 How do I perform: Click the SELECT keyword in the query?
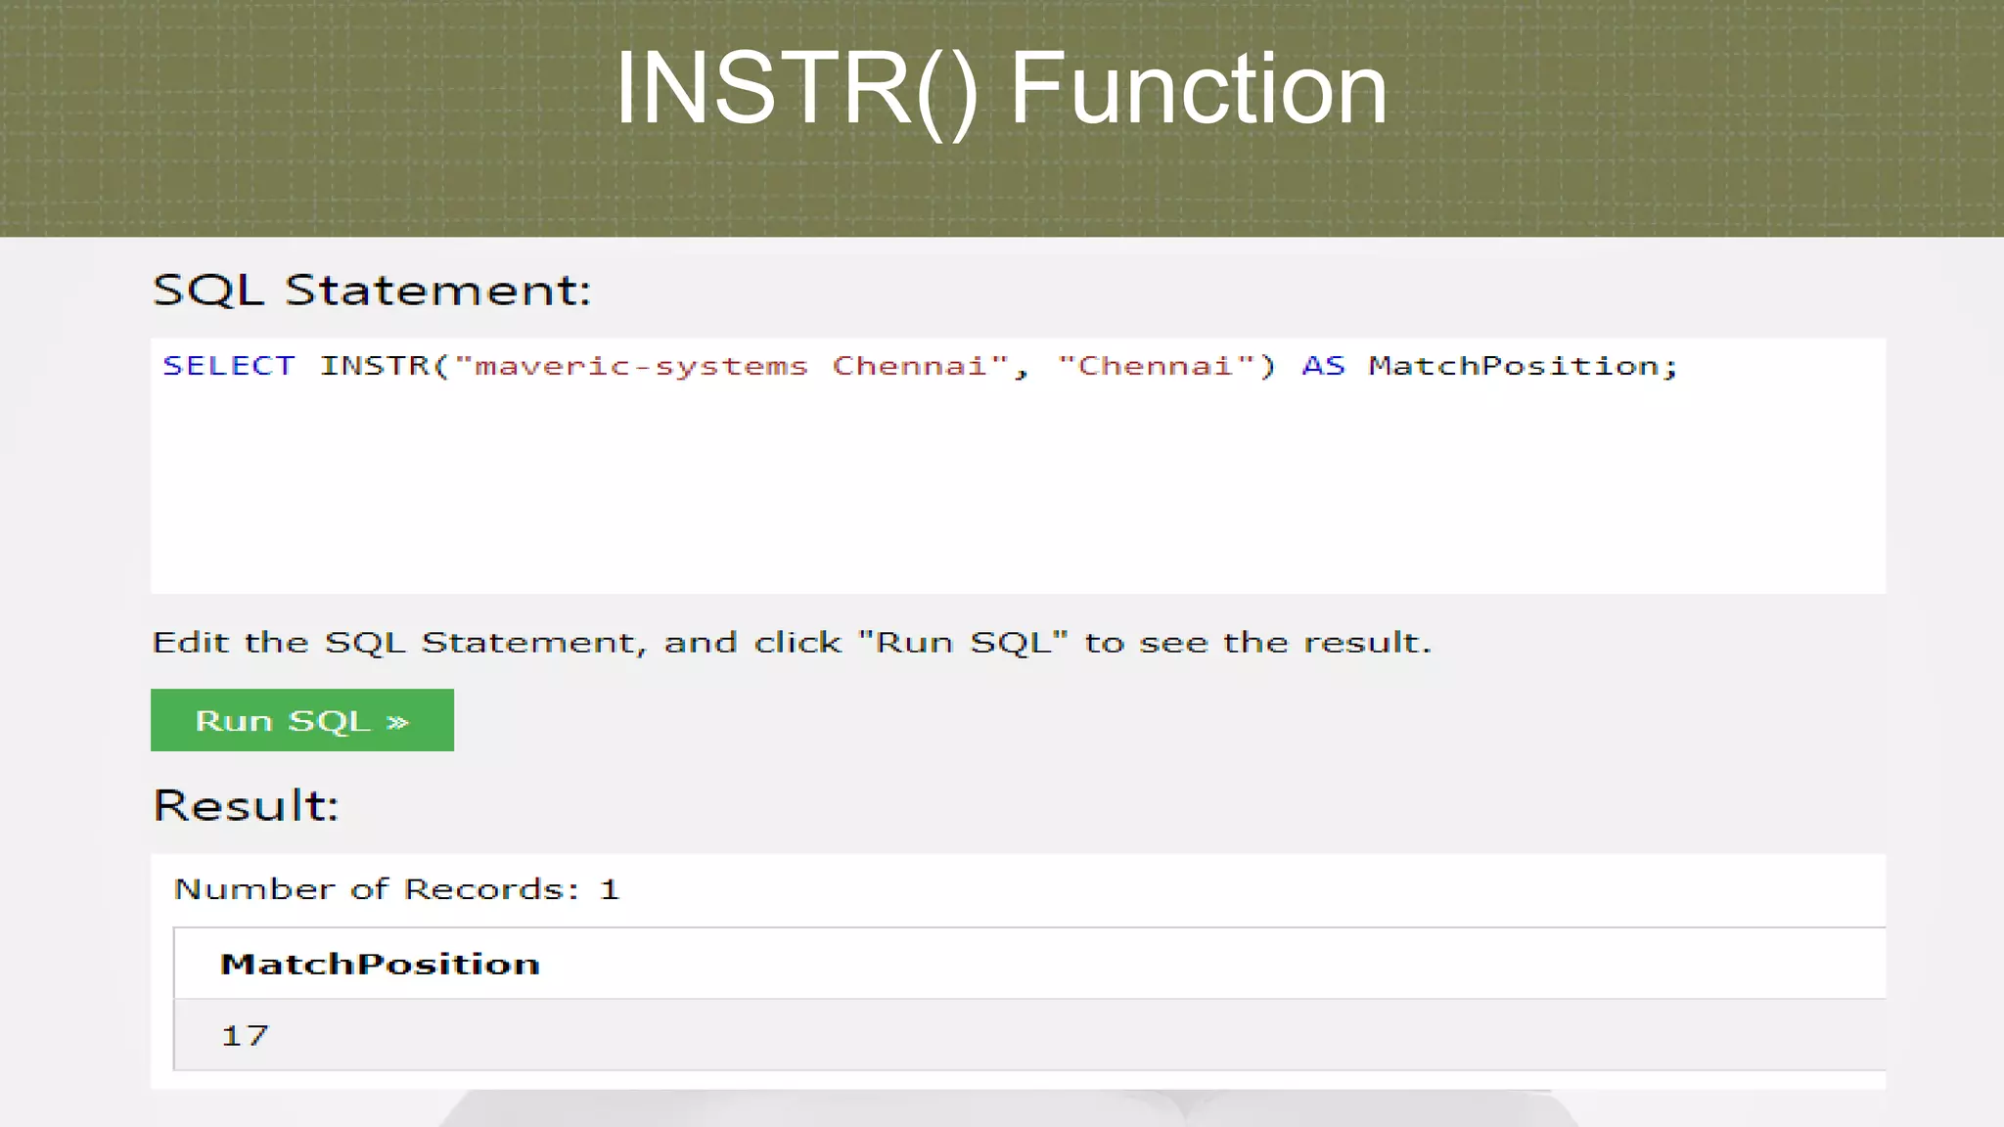click(229, 366)
